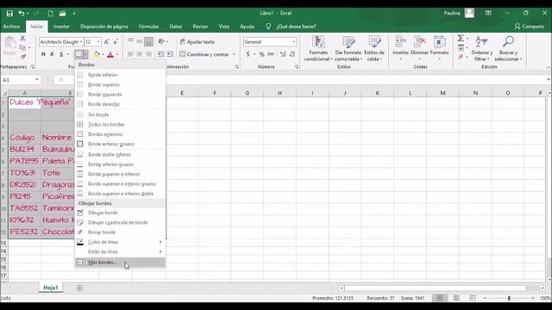Open Ordenar y filtrar

click(x=482, y=48)
